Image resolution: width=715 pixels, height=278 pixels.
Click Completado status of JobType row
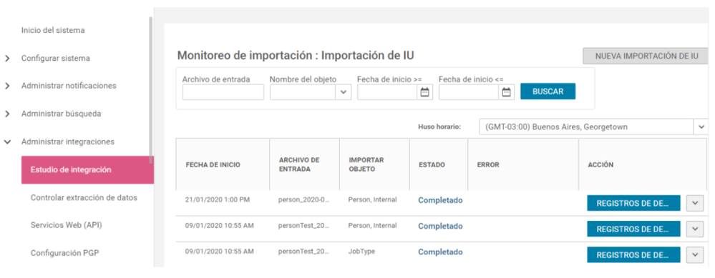[x=440, y=252]
